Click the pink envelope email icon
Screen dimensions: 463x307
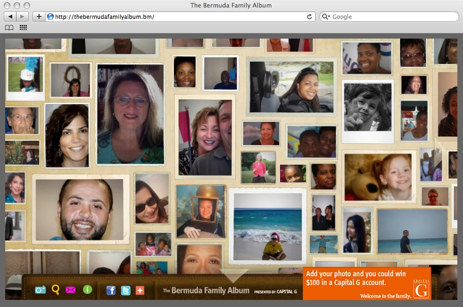click(x=71, y=290)
